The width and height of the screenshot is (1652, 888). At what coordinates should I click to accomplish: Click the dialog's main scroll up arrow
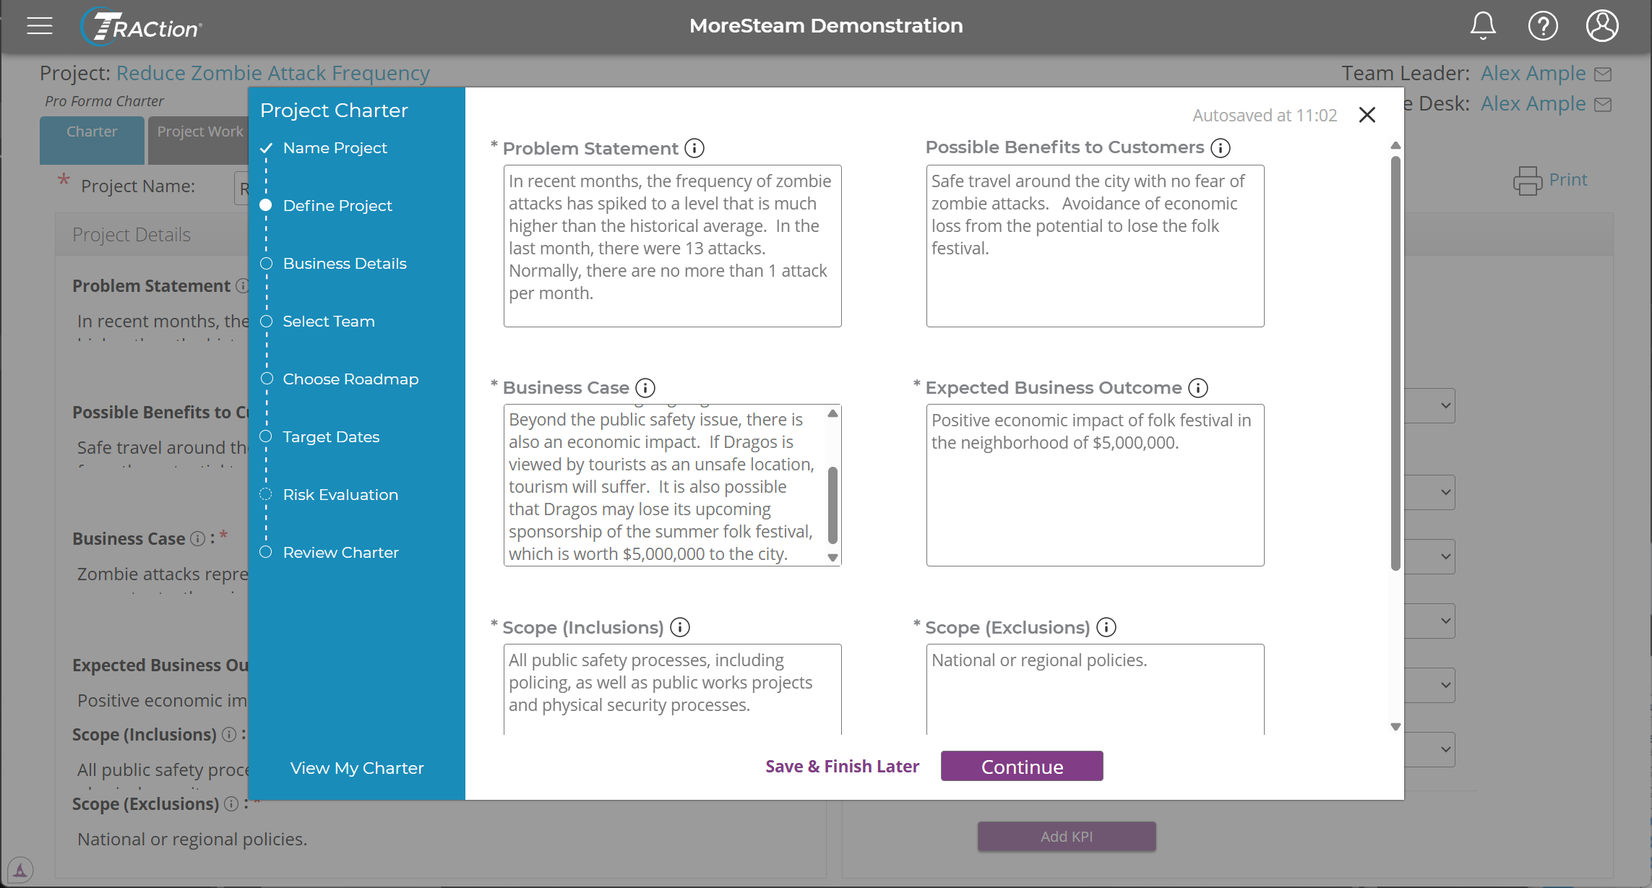1395,146
